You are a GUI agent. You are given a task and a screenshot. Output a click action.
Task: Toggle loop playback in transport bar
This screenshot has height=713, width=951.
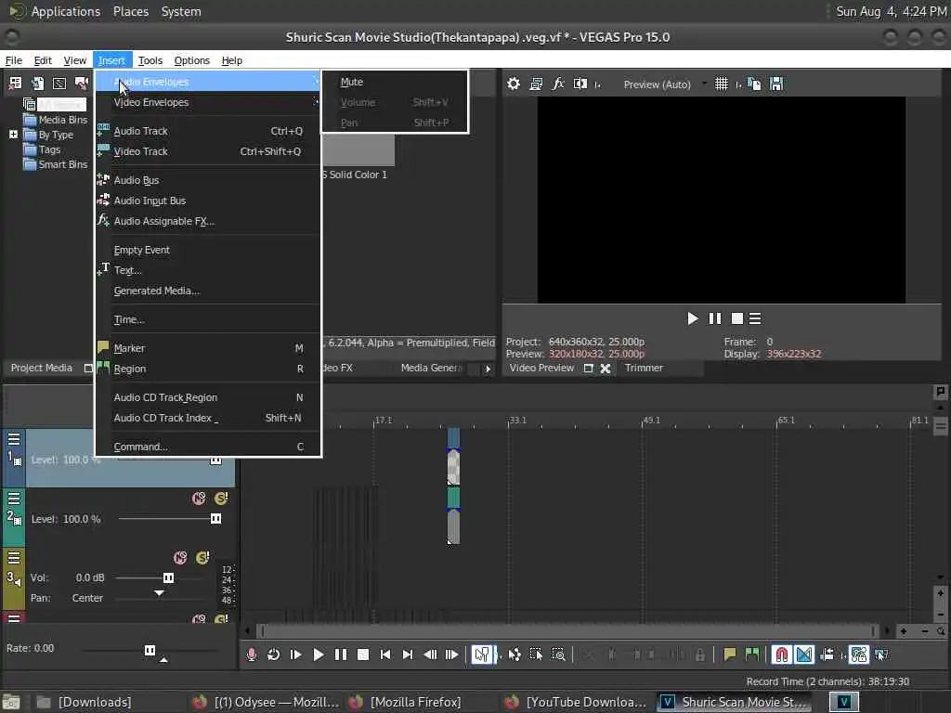click(x=274, y=655)
